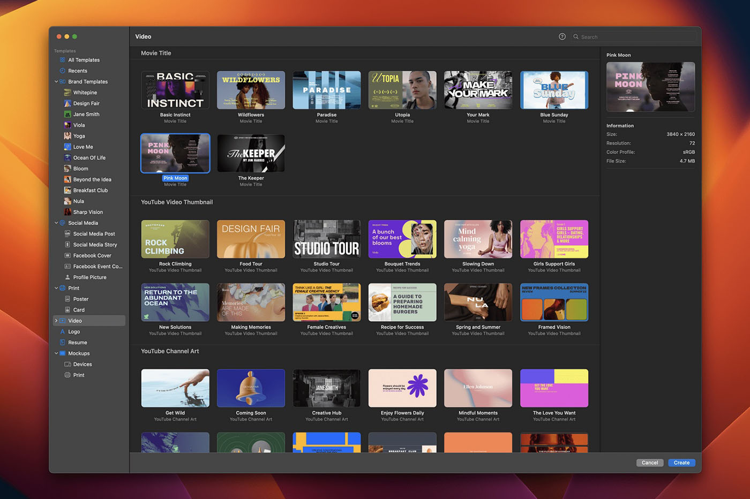
Task: Click the Profile Picture person icon
Action: pyautogui.click(x=67, y=277)
